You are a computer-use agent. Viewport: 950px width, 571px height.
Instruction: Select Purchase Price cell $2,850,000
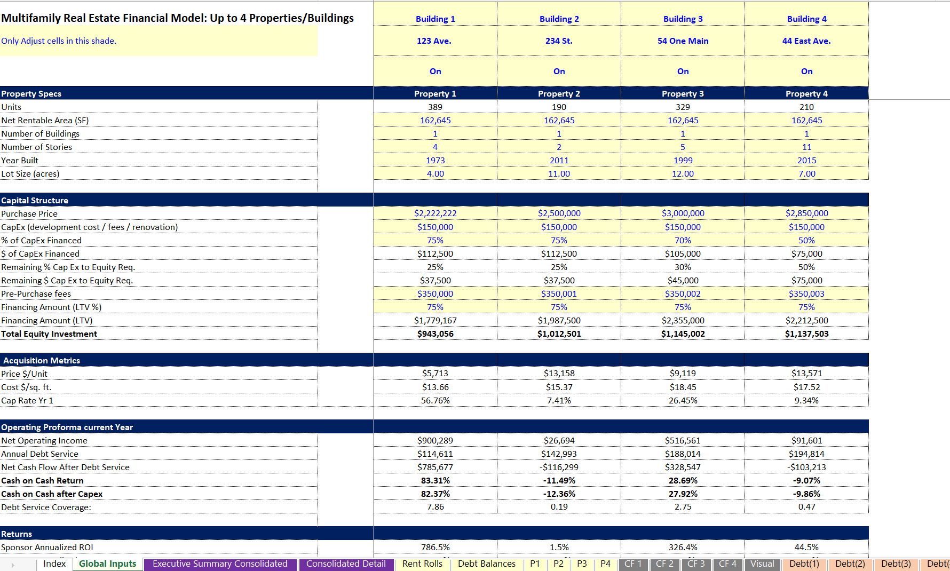[x=806, y=213]
